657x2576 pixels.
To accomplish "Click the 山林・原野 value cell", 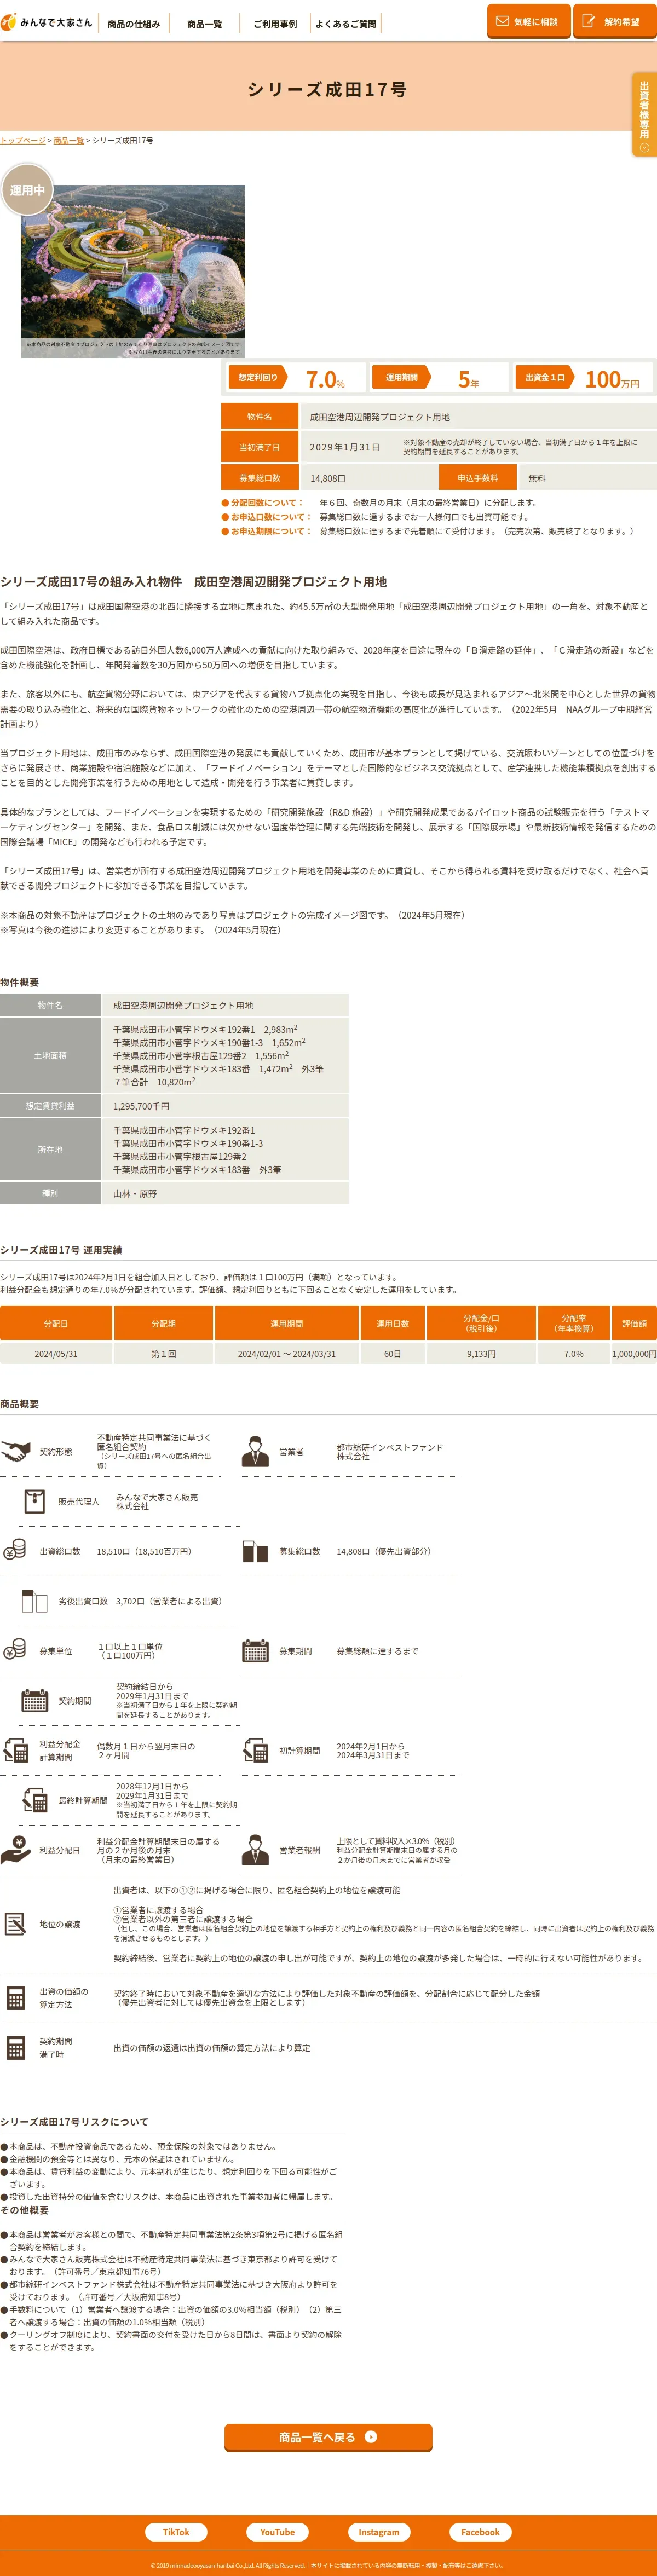I will coord(225,1194).
